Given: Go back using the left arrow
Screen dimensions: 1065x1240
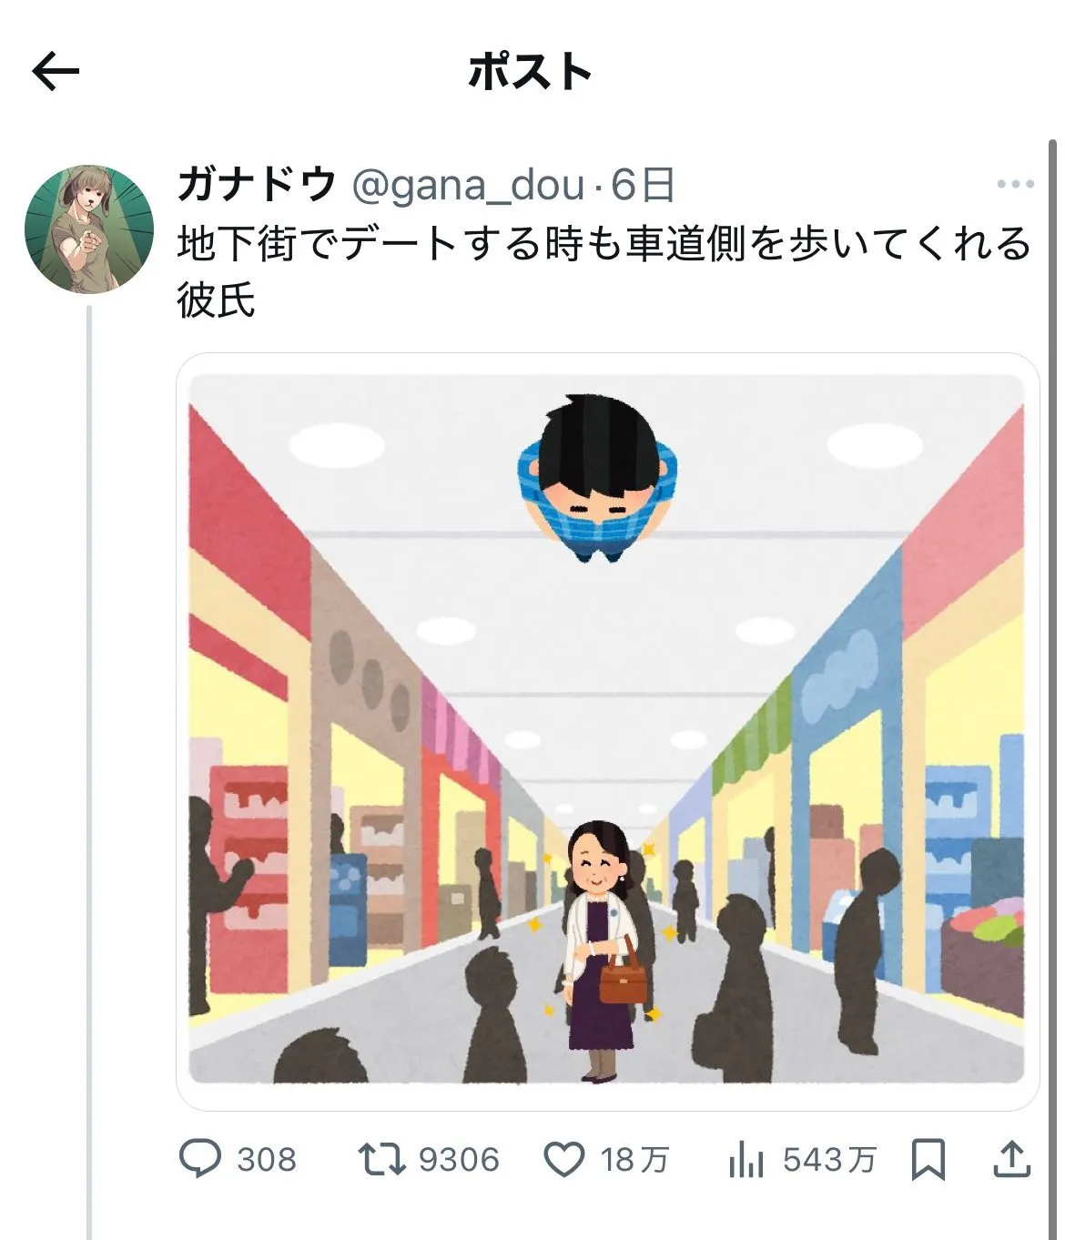Looking at the screenshot, I should click(x=56, y=72).
